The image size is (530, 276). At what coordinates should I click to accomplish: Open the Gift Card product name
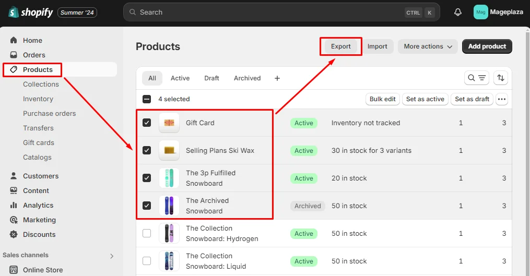[x=200, y=123]
